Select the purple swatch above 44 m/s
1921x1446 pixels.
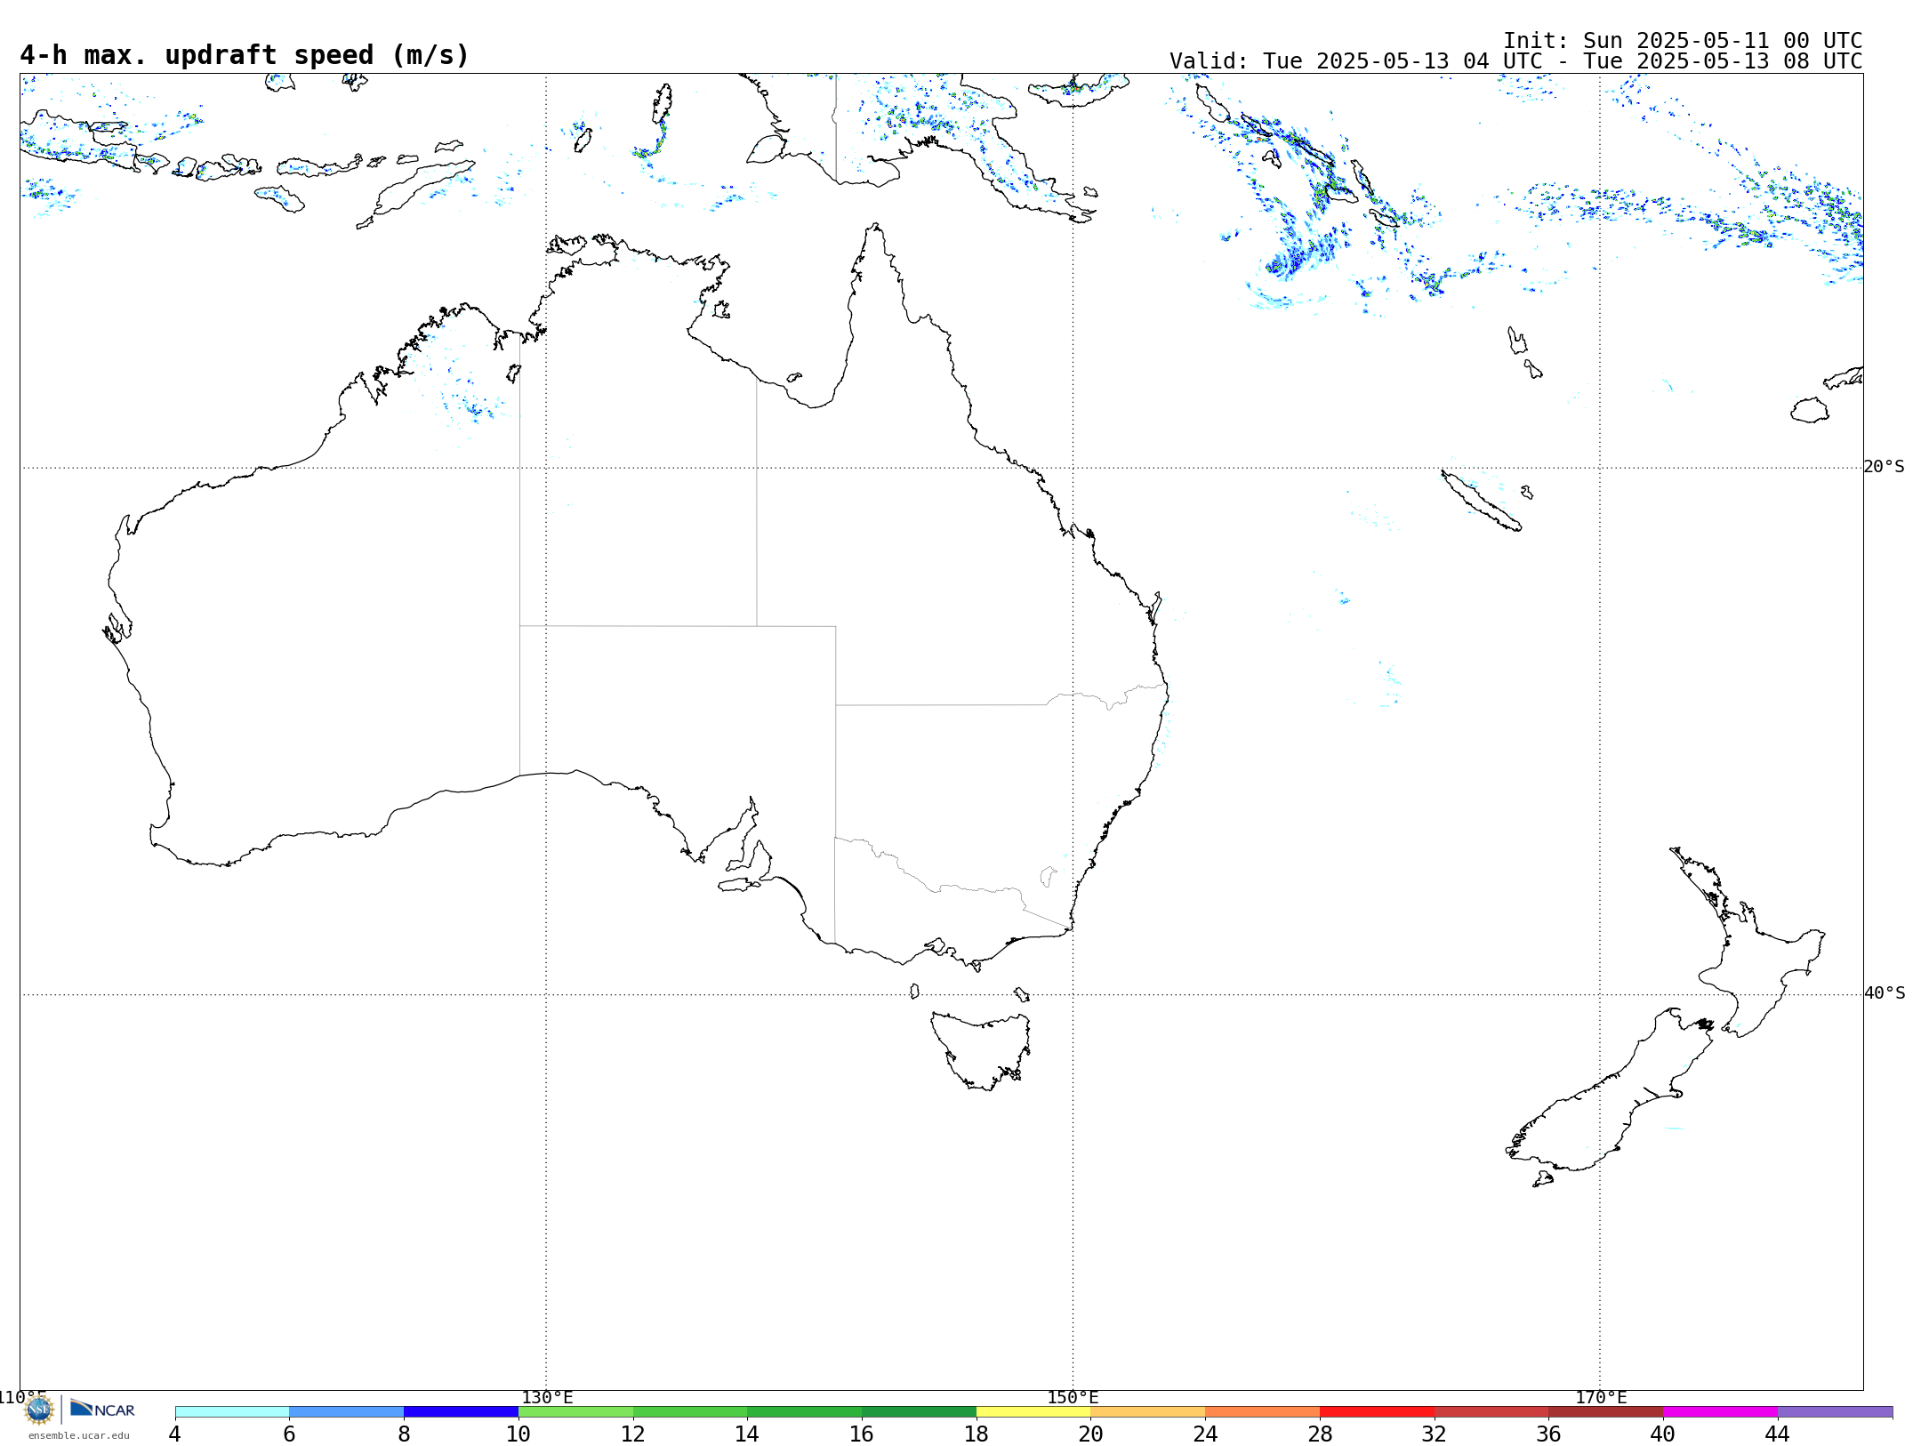pyautogui.click(x=1835, y=1411)
